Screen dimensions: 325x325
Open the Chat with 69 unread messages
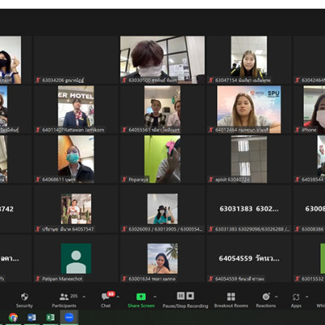tap(106, 297)
